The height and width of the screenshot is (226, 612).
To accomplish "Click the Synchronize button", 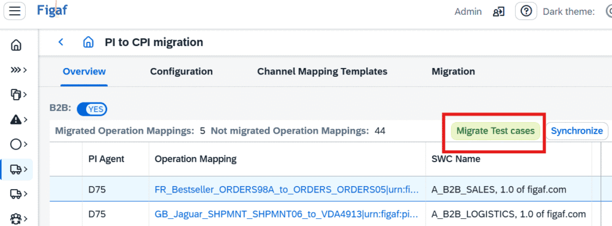I will (x=577, y=131).
